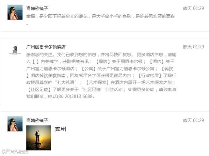
Task: Open the sunset silhouette image thumbnail
Action: pyautogui.click(x=39, y=138)
